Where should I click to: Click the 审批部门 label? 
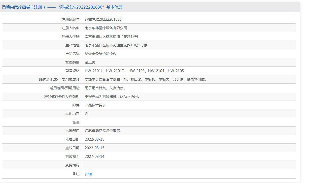coord(72,131)
